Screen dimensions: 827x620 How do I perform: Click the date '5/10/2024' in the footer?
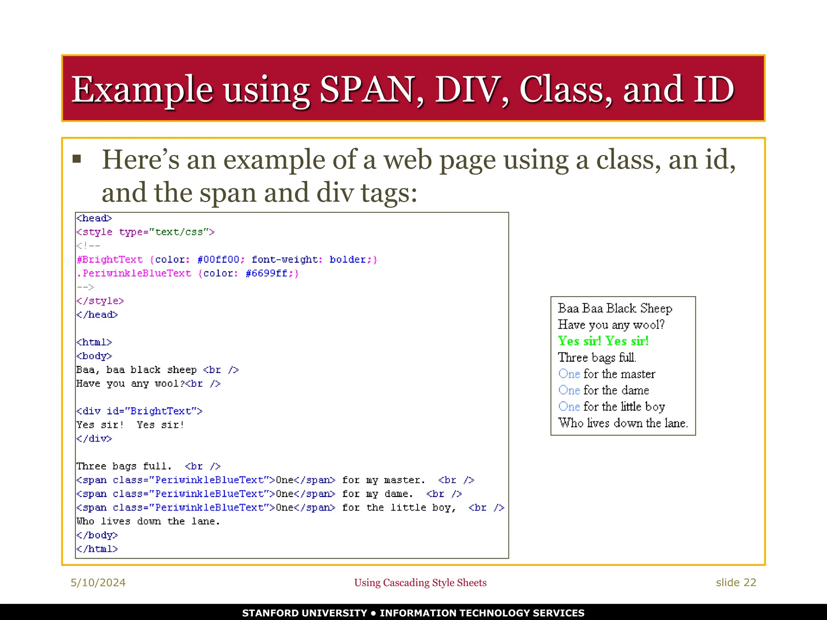coord(98,582)
